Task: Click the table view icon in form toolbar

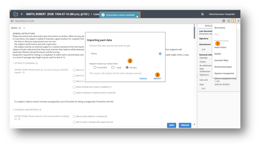Action: (224, 21)
